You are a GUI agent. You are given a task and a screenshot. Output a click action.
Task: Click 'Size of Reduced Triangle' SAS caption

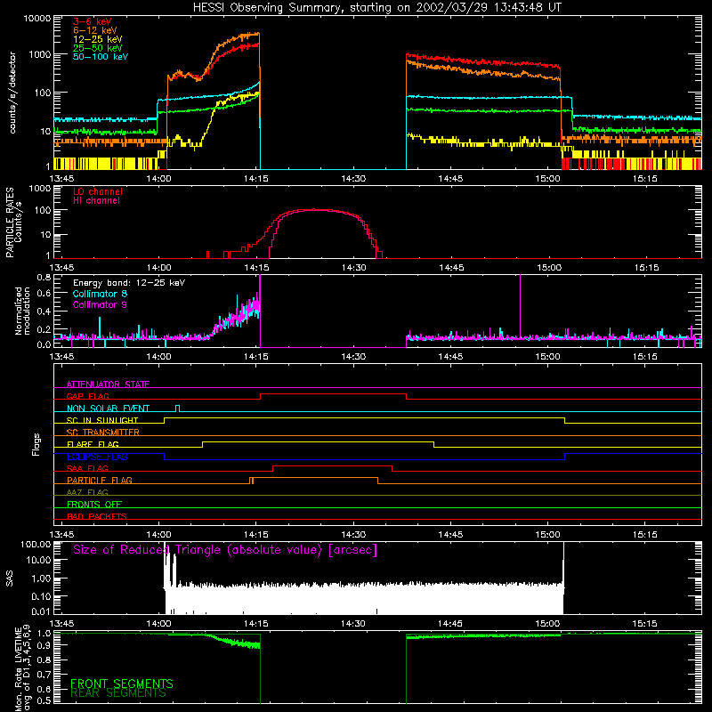click(x=225, y=550)
